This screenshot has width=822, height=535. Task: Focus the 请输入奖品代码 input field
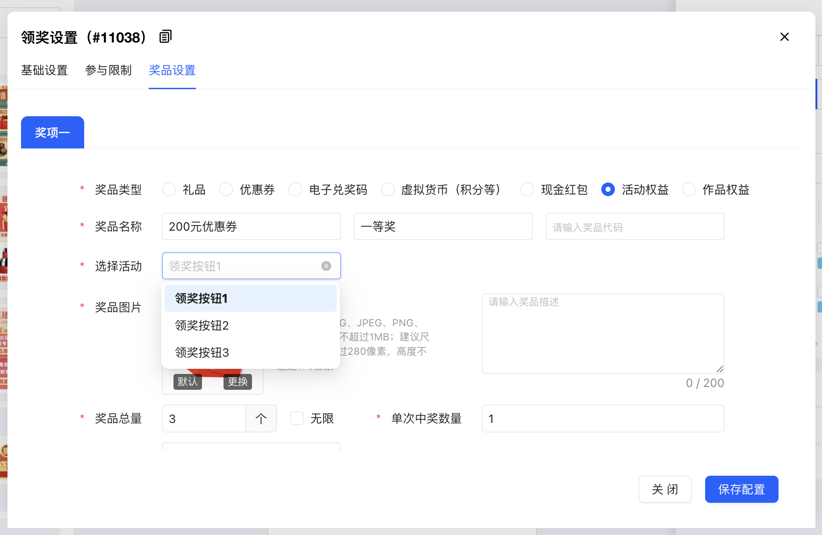pyautogui.click(x=635, y=227)
